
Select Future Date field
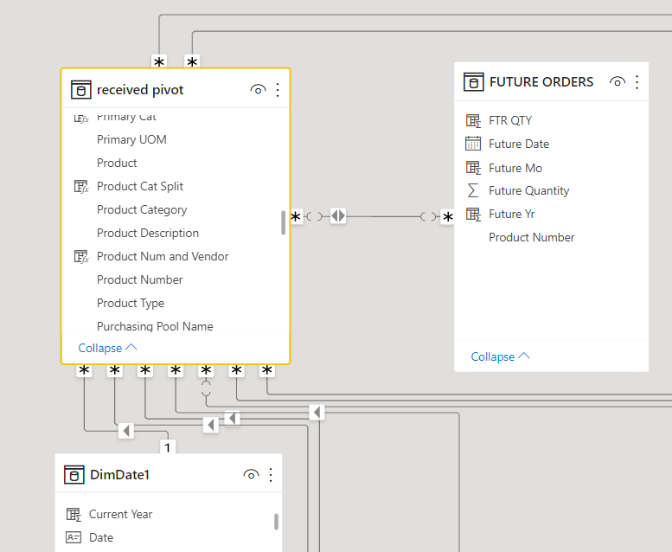[x=519, y=144]
